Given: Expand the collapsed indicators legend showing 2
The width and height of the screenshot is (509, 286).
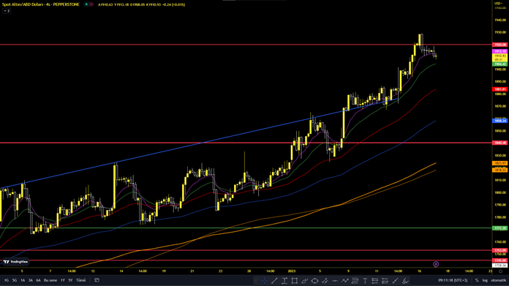Looking at the screenshot, I should pyautogui.click(x=7, y=11).
